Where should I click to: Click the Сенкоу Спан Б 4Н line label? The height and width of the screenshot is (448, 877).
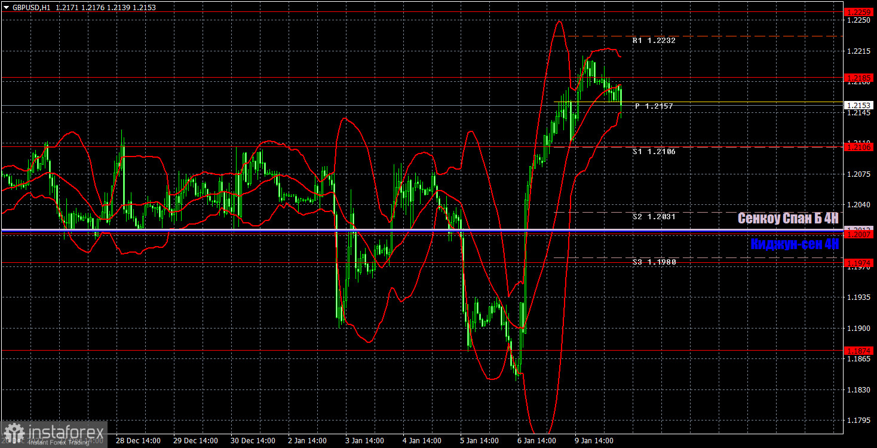[x=788, y=219]
